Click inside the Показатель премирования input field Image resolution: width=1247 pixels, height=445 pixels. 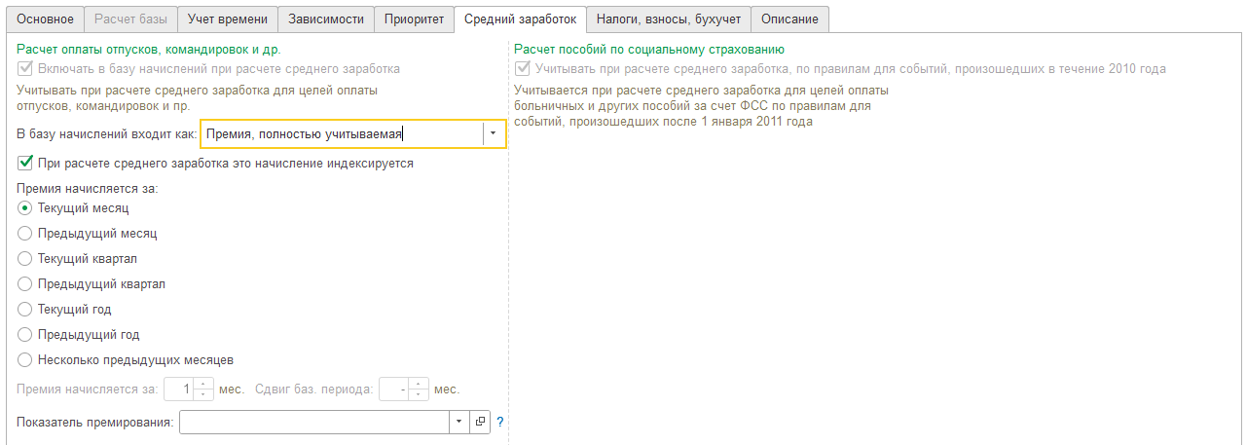pos(313,422)
